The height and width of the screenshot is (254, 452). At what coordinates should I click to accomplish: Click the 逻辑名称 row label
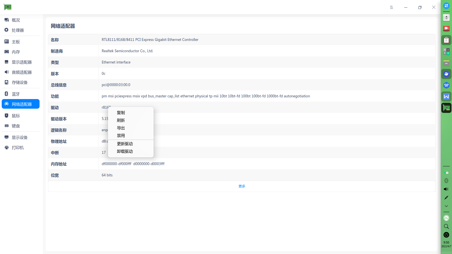click(59, 130)
